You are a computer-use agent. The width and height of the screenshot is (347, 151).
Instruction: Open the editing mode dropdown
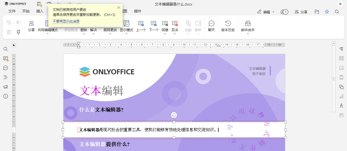pos(266,12)
